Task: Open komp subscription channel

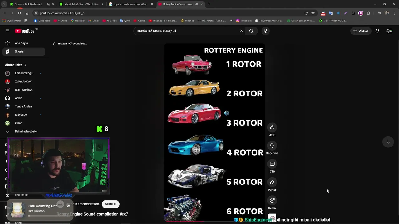Action: click(24, 123)
